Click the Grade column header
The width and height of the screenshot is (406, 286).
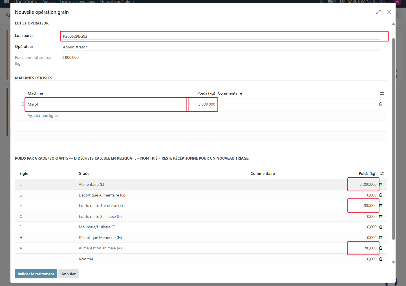84,174
